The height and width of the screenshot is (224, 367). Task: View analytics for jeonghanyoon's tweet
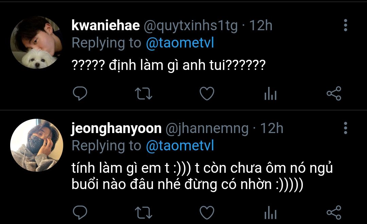tap(270, 213)
